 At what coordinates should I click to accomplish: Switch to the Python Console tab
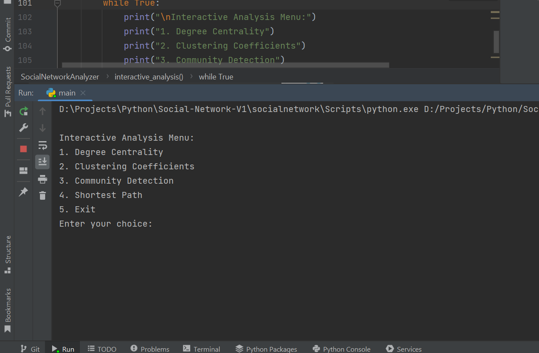click(341, 349)
